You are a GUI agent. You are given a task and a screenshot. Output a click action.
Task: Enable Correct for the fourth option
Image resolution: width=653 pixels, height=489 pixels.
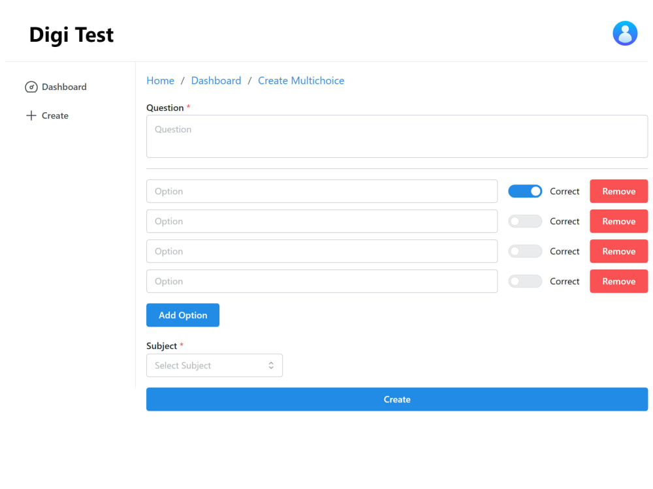(x=525, y=281)
